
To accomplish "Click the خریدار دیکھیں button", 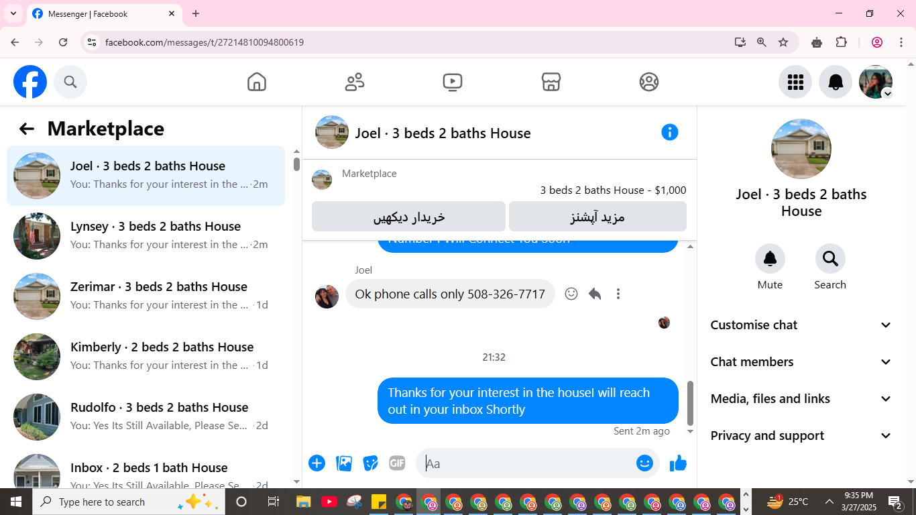I will (408, 217).
